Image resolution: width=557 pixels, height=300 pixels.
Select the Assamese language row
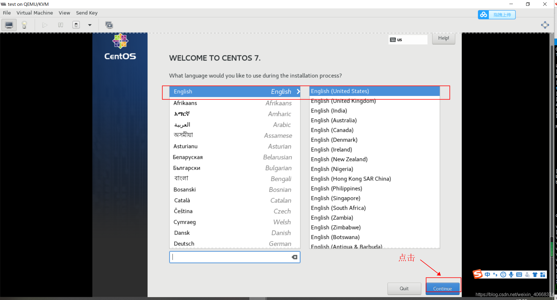pos(235,136)
